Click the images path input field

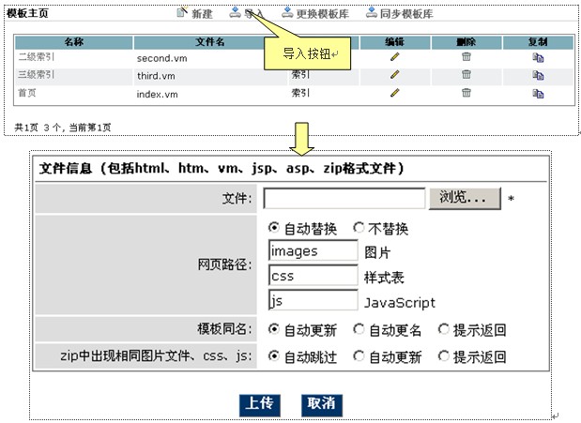313,250
